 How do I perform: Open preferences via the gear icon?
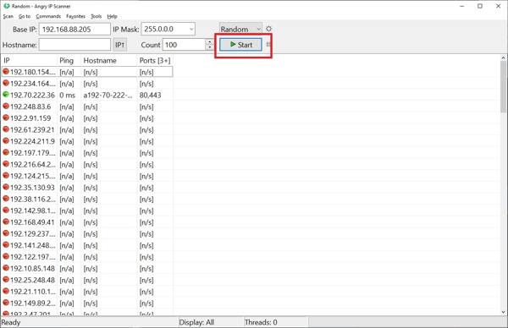268,29
